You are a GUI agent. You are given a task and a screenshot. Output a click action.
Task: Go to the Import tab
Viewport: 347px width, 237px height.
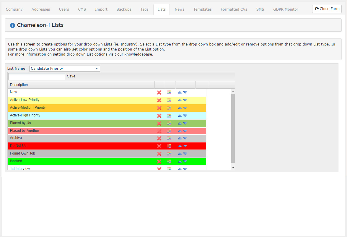tap(101, 9)
